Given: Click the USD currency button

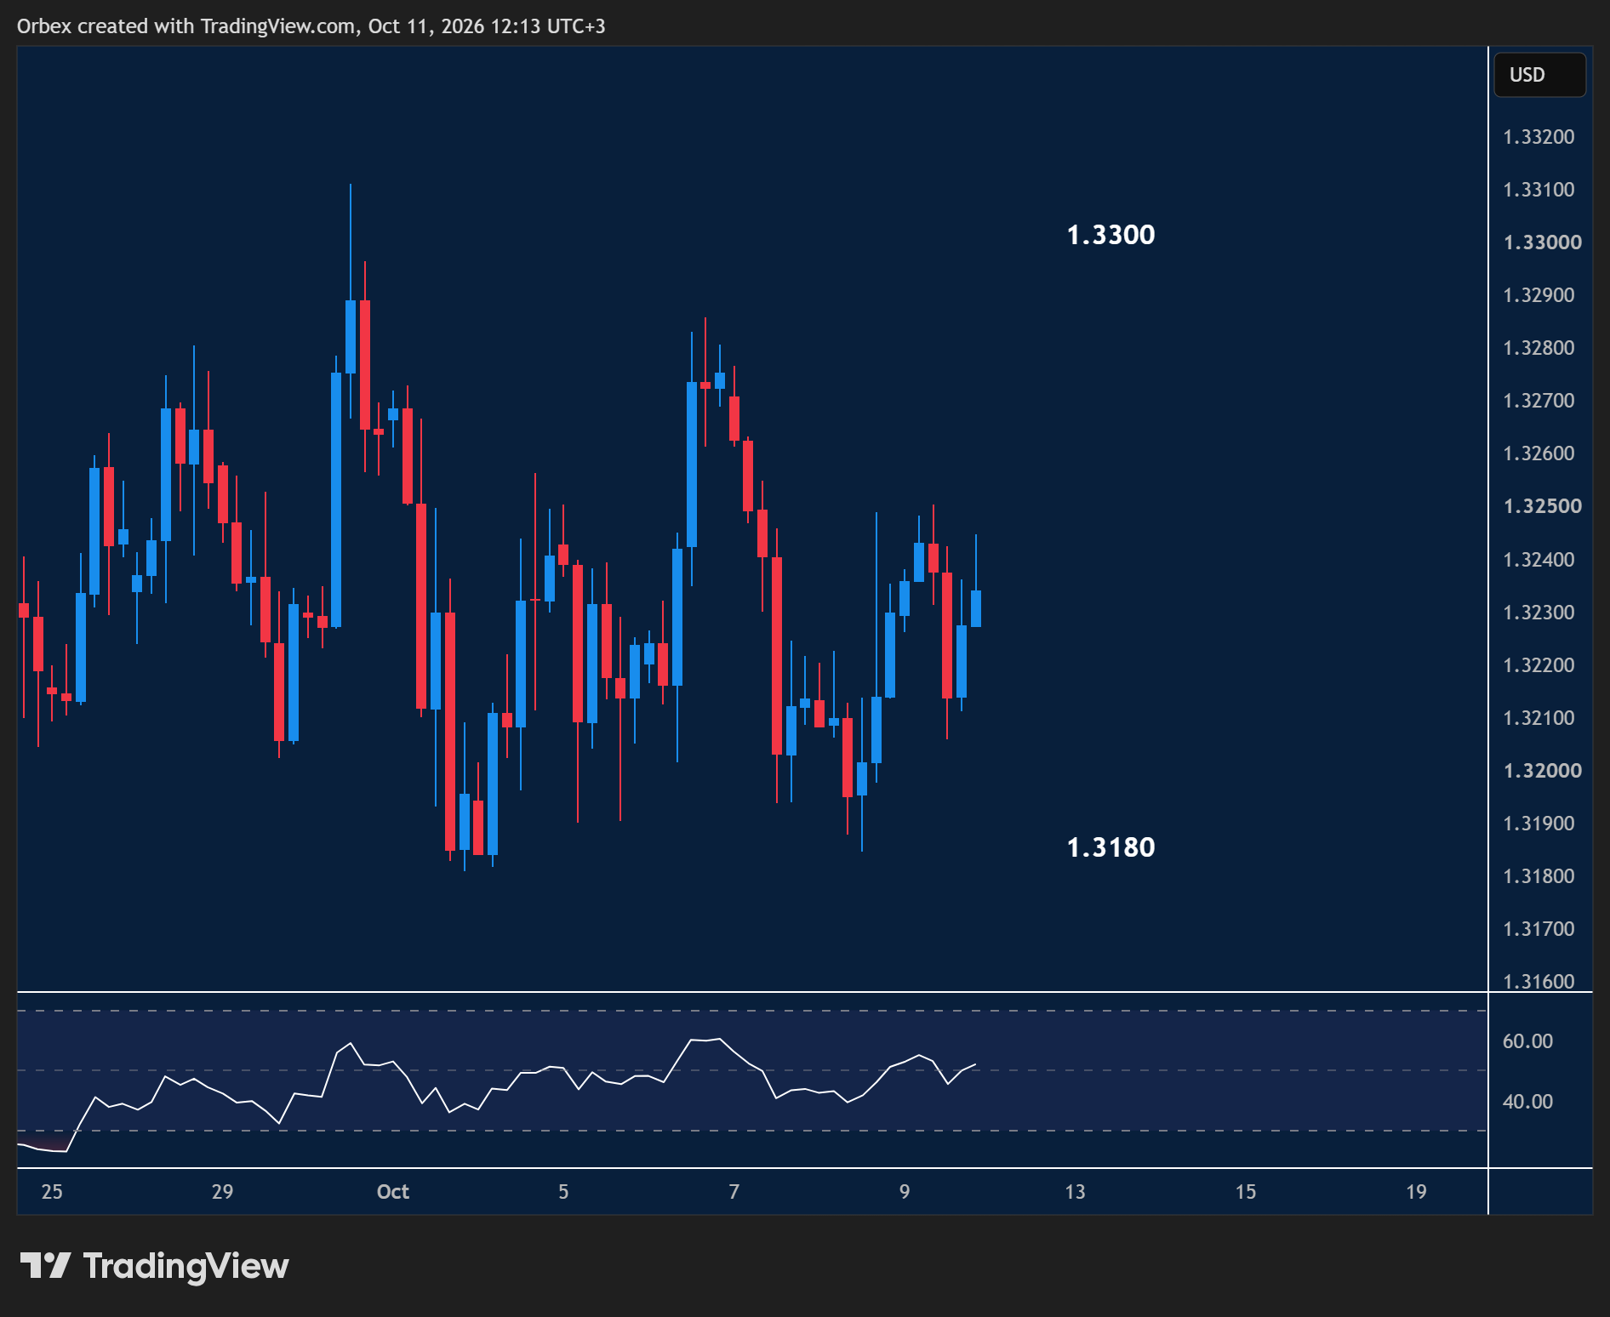Looking at the screenshot, I should [1539, 75].
